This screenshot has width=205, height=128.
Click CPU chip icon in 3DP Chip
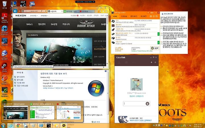(x=113, y=21)
